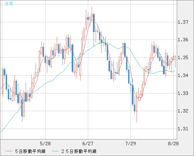The image size is (194, 156).
Task: Click the pink 5-day average legend line sample
Action: click(x=9, y=151)
